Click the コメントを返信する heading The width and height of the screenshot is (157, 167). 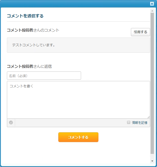click(25, 16)
